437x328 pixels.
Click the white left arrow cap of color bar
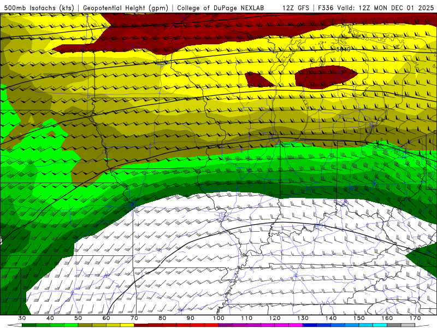point(15,325)
